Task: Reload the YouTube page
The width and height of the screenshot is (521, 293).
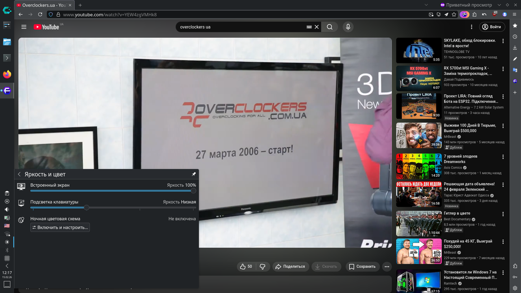Action: click(40, 15)
